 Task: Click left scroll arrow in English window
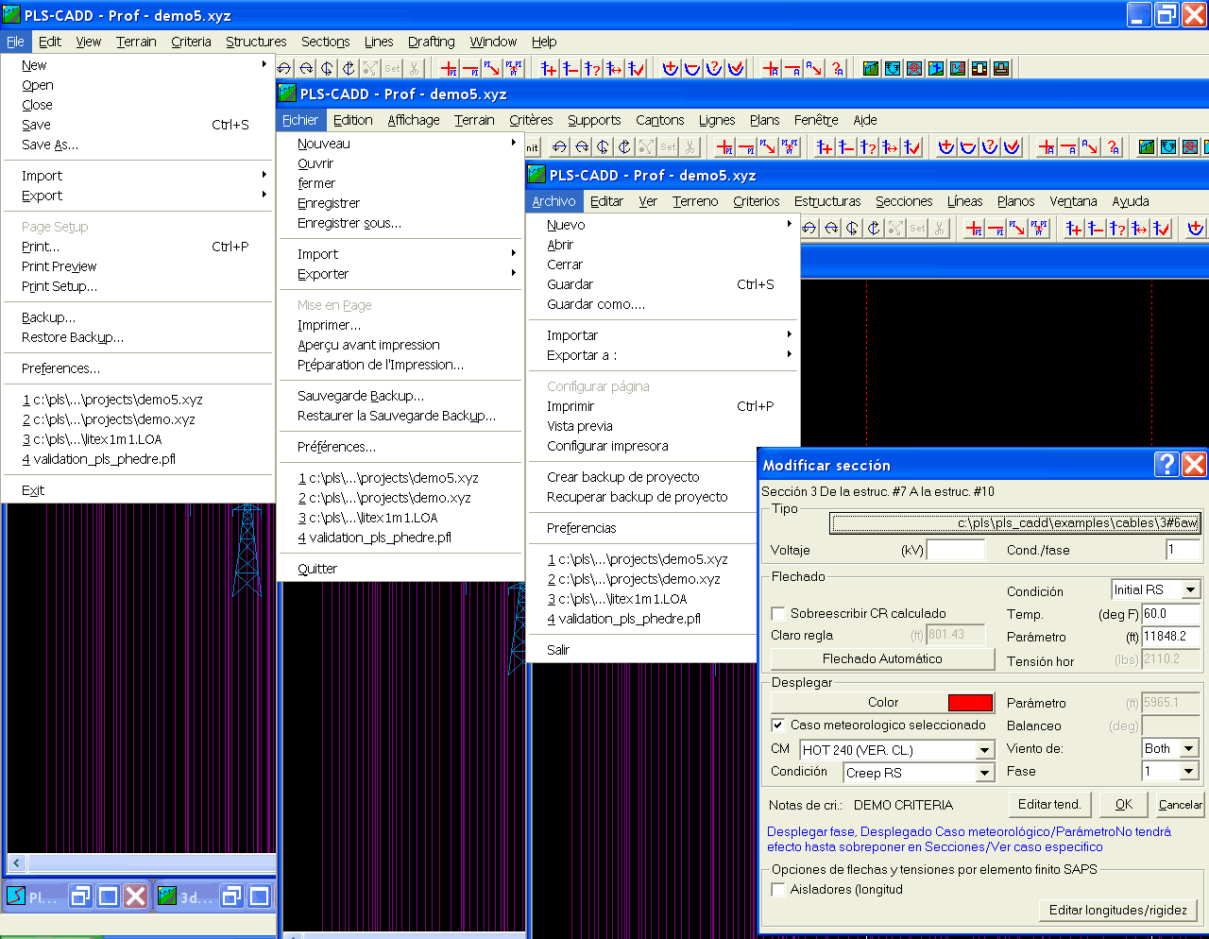[16, 862]
